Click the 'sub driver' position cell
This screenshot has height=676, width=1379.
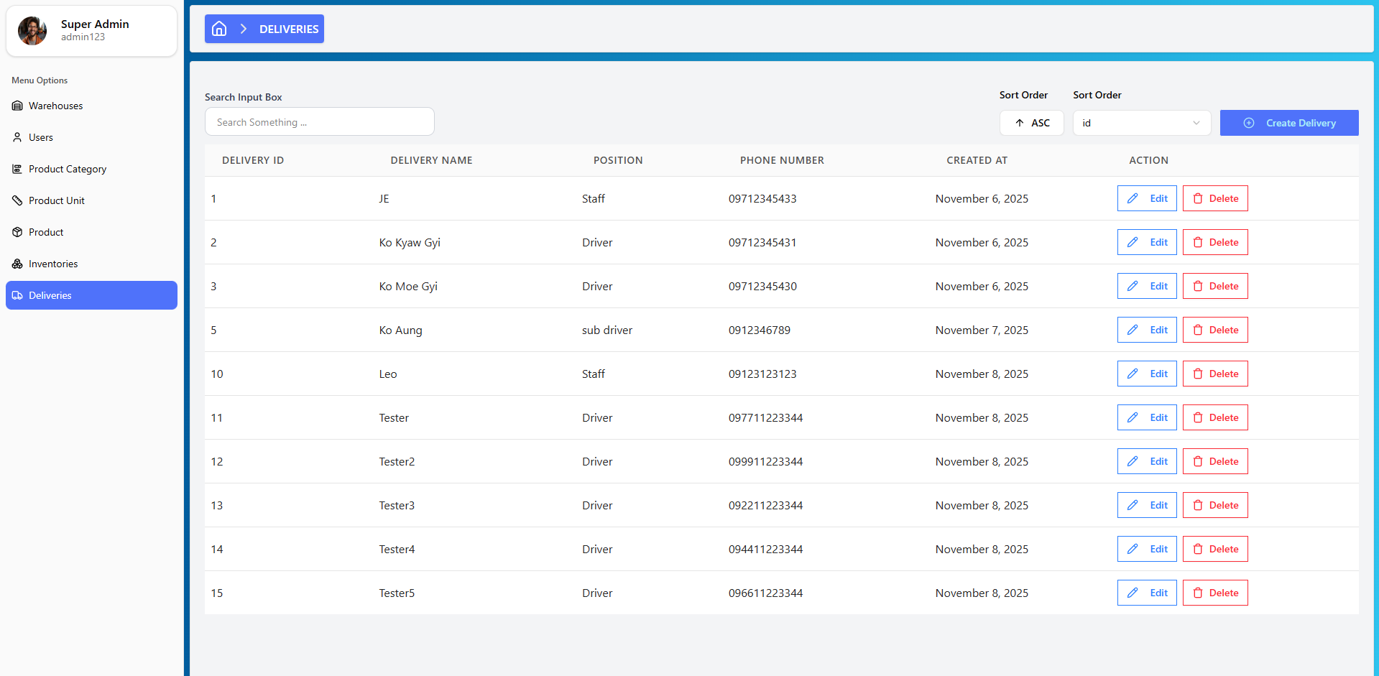(607, 330)
